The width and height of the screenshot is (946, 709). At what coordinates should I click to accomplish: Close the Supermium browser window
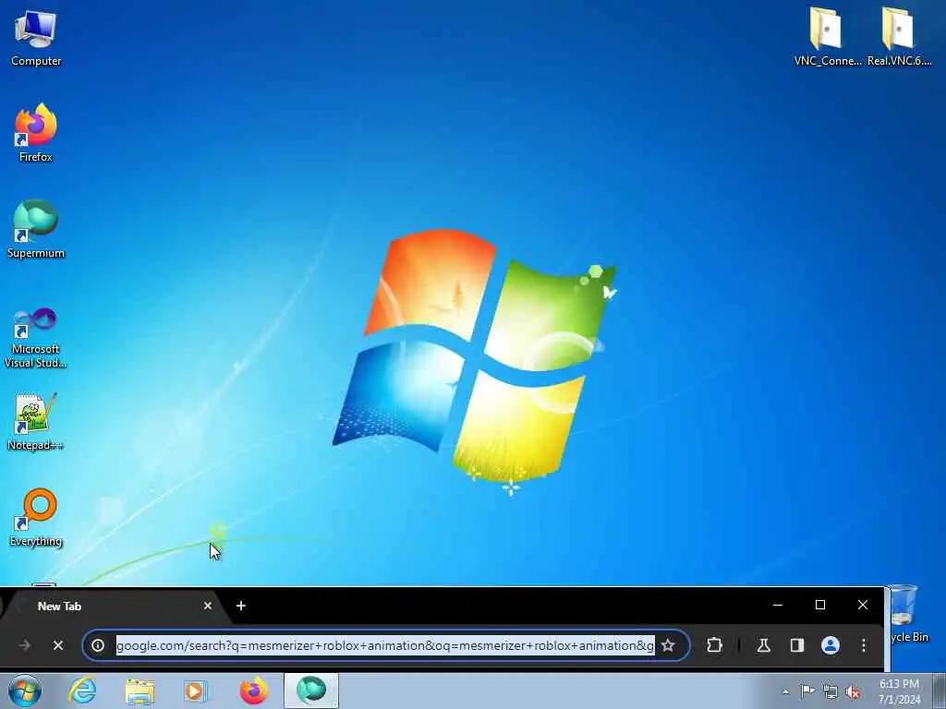pyautogui.click(x=863, y=605)
